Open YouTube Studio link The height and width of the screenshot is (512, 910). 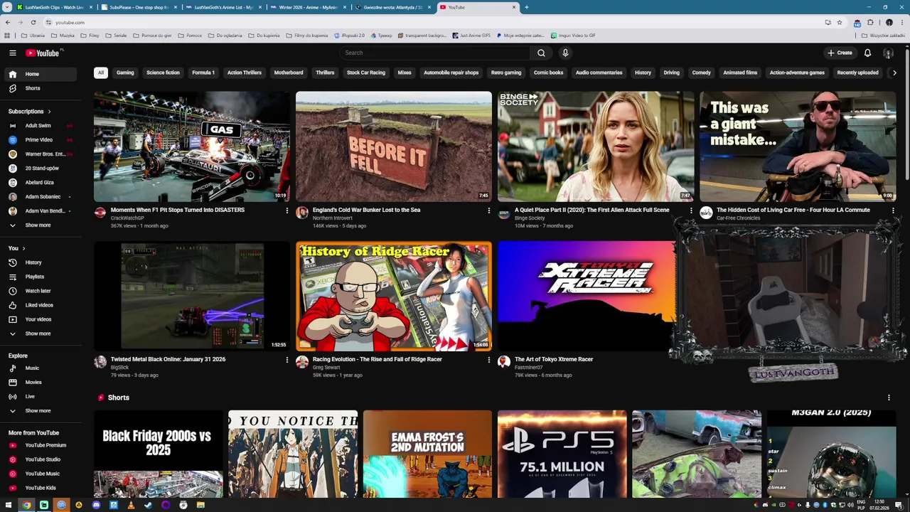41,459
